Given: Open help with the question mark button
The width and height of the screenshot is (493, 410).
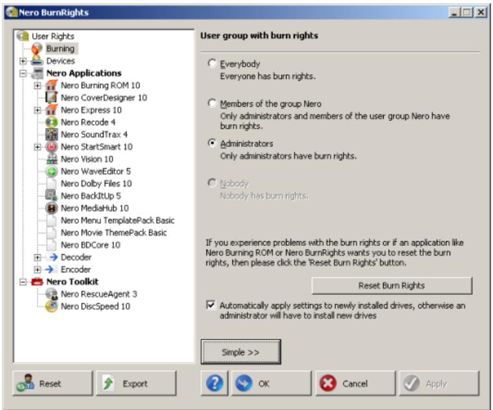Looking at the screenshot, I should [x=214, y=383].
